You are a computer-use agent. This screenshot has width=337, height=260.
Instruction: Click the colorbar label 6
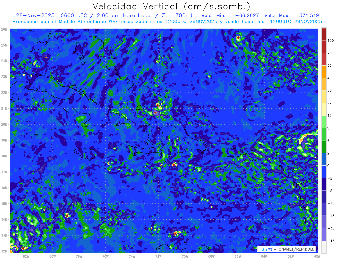tap(329, 141)
